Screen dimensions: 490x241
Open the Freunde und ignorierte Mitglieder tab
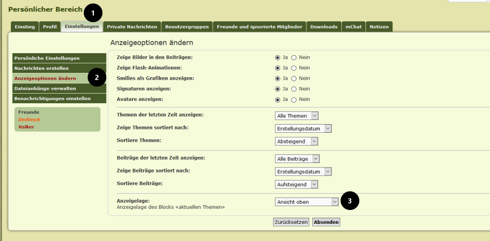[x=259, y=27]
